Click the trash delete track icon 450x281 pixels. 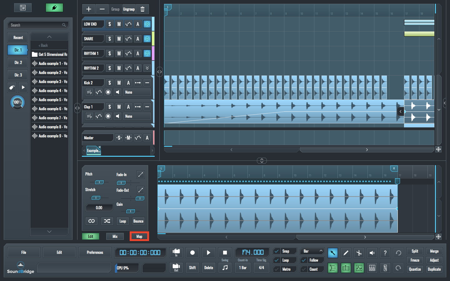point(142,9)
